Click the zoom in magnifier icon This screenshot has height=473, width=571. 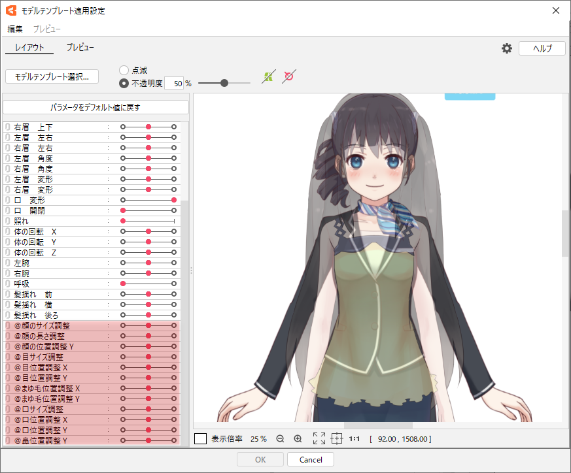pyautogui.click(x=298, y=439)
